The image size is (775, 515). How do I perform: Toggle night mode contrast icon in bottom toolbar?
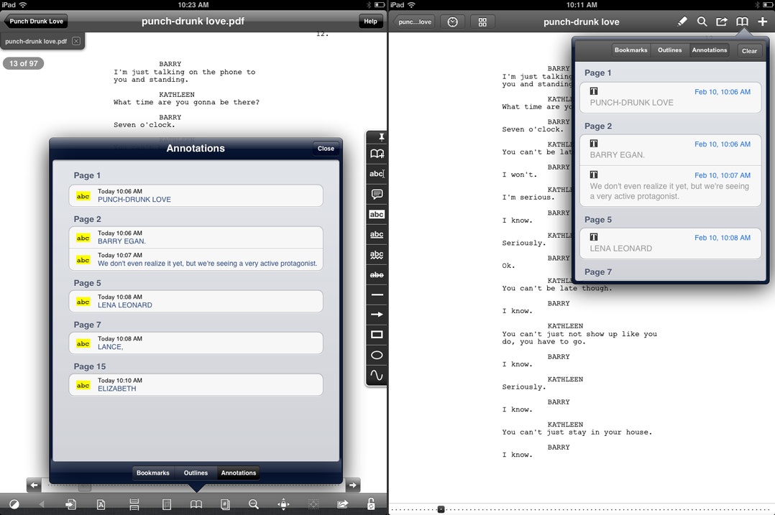[14, 504]
